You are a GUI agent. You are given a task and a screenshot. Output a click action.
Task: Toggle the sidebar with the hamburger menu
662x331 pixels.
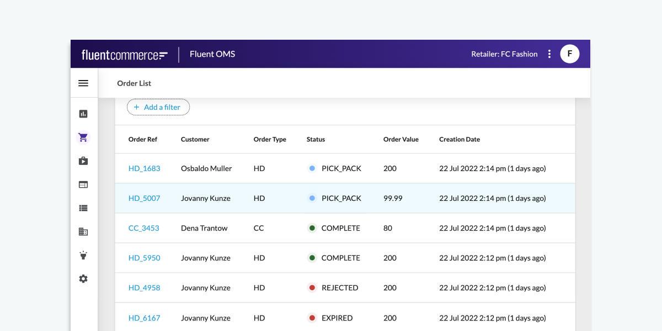pyautogui.click(x=83, y=83)
